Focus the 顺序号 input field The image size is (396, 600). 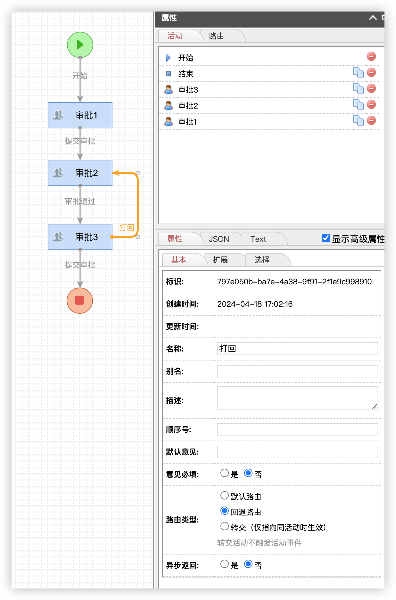(x=297, y=429)
